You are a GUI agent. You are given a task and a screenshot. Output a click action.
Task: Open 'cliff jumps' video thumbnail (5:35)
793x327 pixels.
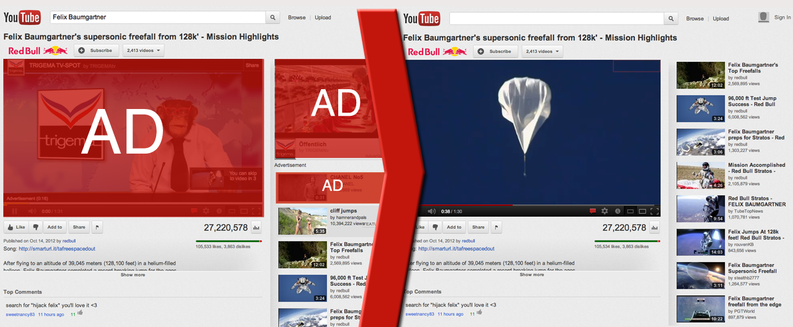(302, 220)
